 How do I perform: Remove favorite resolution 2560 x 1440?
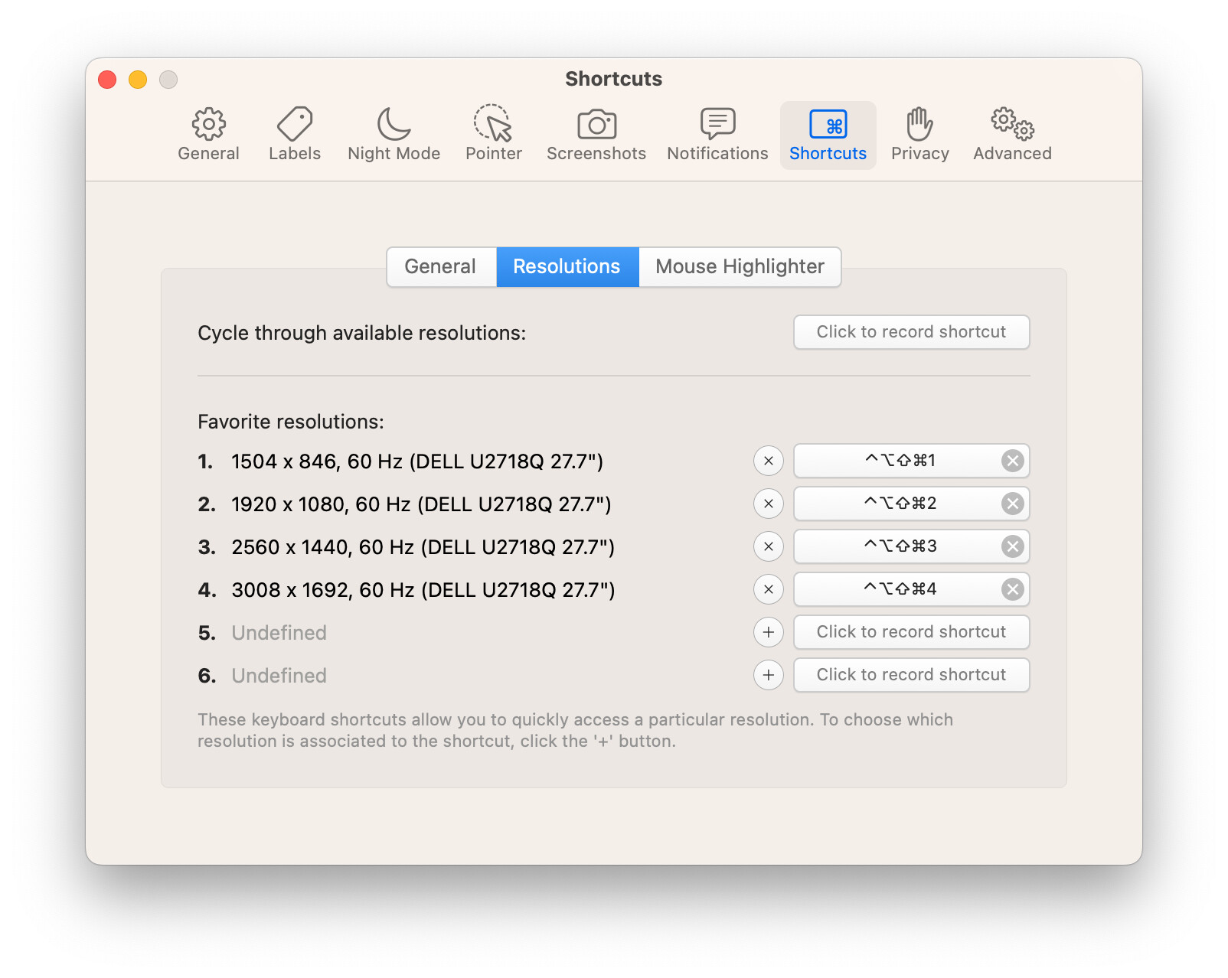point(769,546)
